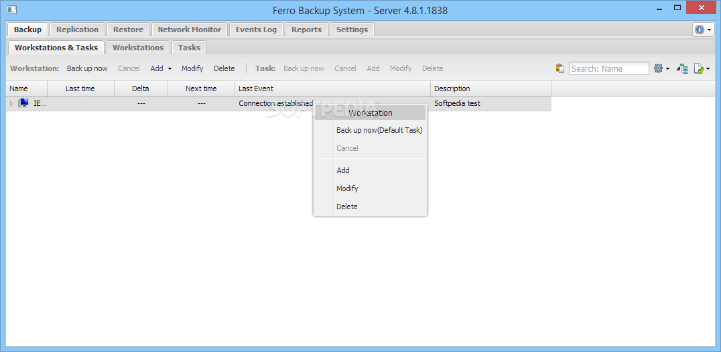Switch to the Replication tab

coord(77,30)
